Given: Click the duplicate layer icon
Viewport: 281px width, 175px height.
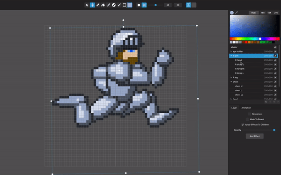Looking at the screenshot, I should (x=266, y=102).
